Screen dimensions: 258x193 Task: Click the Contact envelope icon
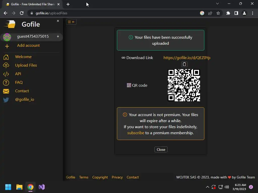(x=6, y=91)
